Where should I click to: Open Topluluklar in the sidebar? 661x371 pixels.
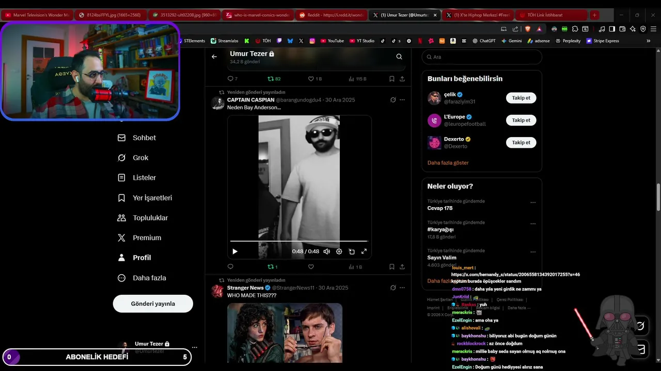143,218
